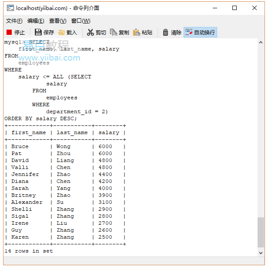The image size is (268, 267).
Task: Open the 查看(V) menu
Action: click(x=57, y=21)
